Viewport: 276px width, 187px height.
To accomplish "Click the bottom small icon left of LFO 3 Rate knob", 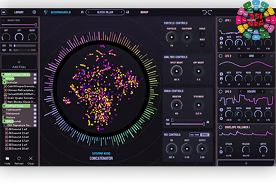I will tap(221, 118).
